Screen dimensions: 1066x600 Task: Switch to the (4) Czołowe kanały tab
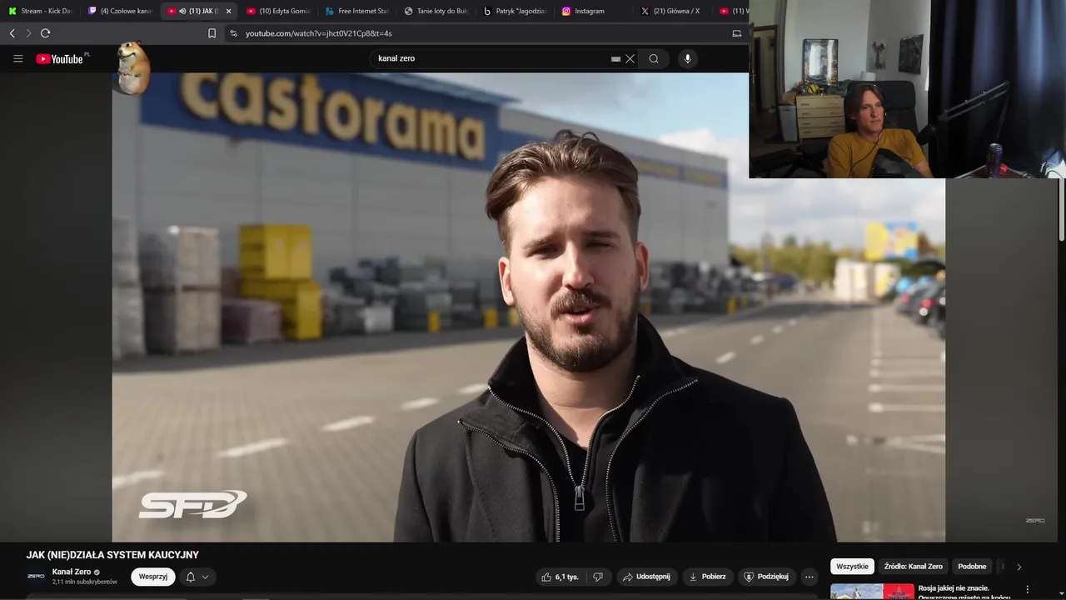(120, 11)
